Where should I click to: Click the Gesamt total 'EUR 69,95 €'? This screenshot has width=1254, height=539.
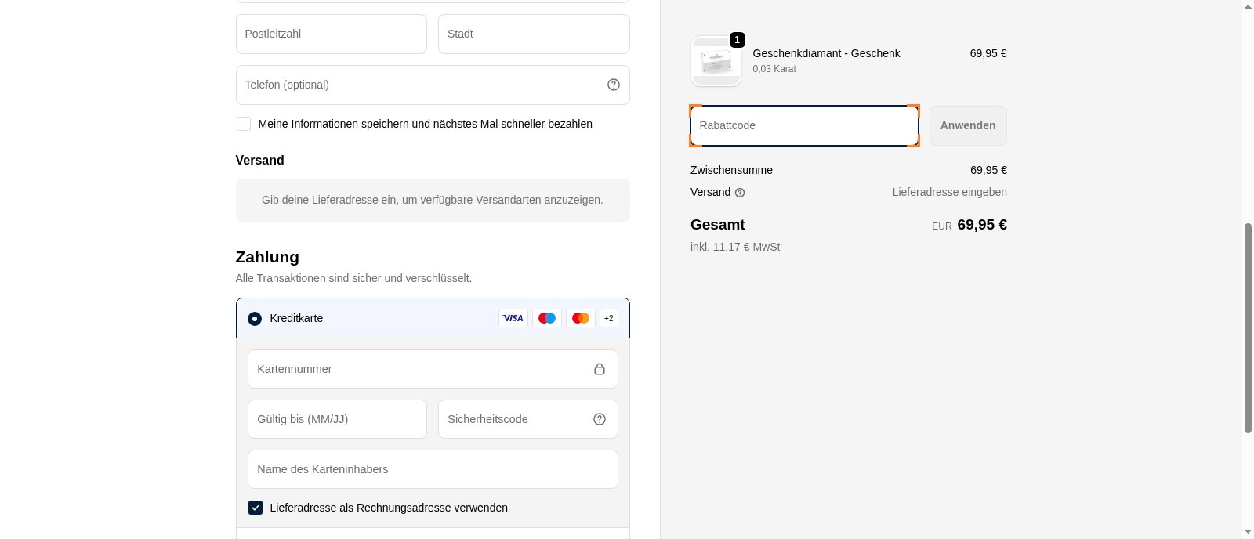pyautogui.click(x=969, y=225)
